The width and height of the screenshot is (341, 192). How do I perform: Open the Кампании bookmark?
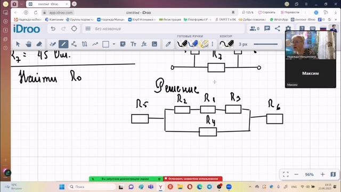click(x=54, y=20)
